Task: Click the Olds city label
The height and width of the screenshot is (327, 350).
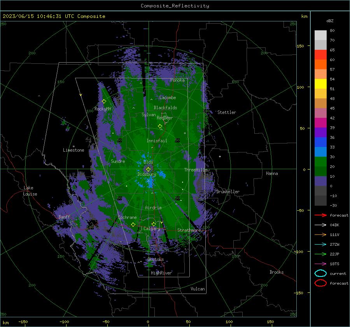Action: pyautogui.click(x=148, y=162)
